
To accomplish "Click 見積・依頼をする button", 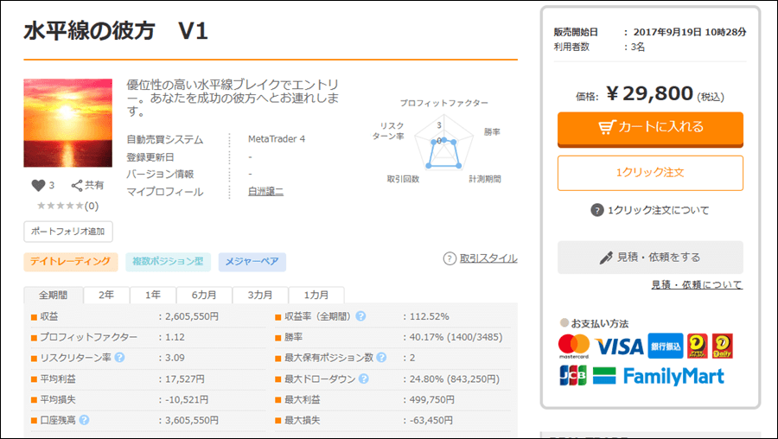I will pyautogui.click(x=650, y=257).
